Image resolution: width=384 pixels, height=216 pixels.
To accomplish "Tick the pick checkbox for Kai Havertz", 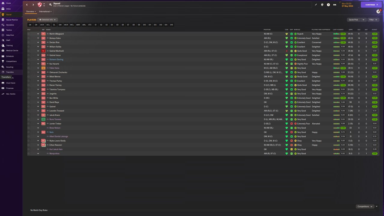I will click(28, 64).
